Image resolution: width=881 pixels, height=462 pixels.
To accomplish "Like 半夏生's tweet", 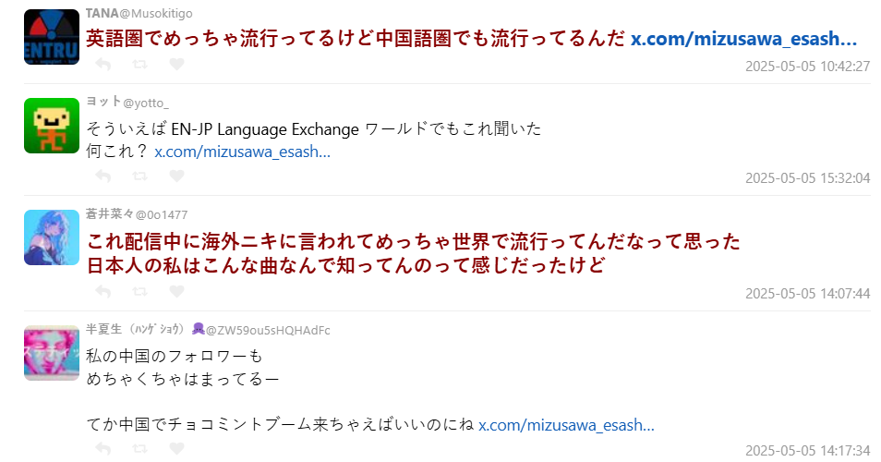I will click(x=177, y=449).
